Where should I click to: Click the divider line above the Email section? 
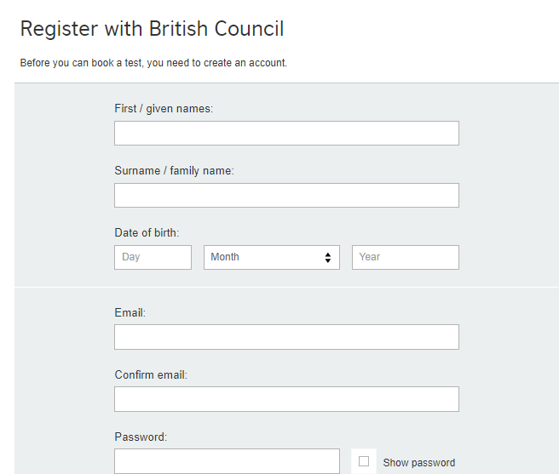(286, 287)
